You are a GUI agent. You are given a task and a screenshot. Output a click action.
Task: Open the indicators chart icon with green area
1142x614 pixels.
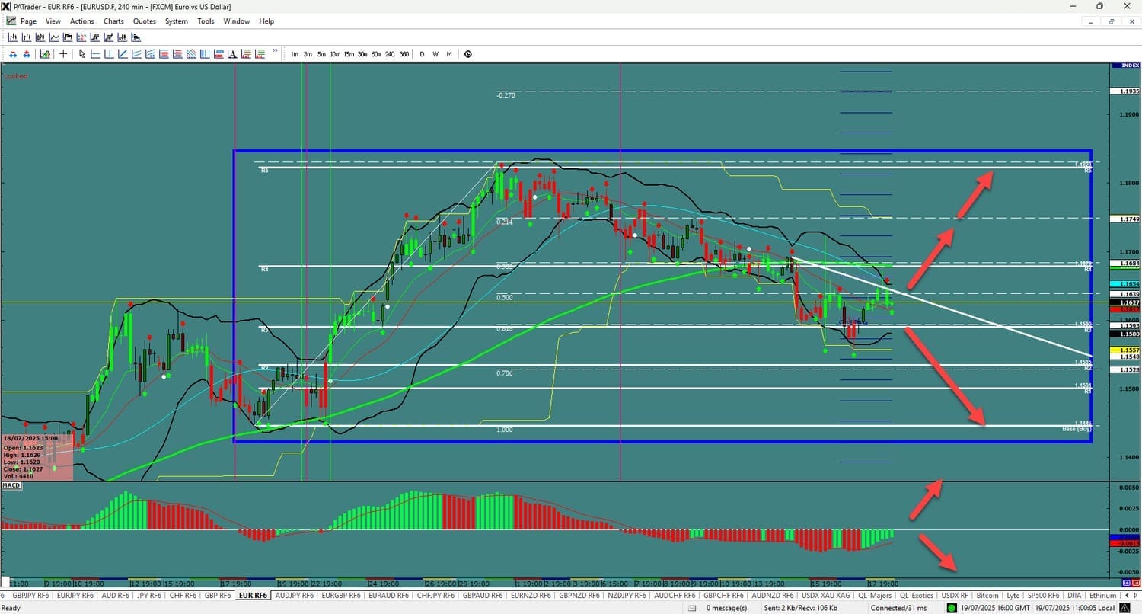click(46, 54)
